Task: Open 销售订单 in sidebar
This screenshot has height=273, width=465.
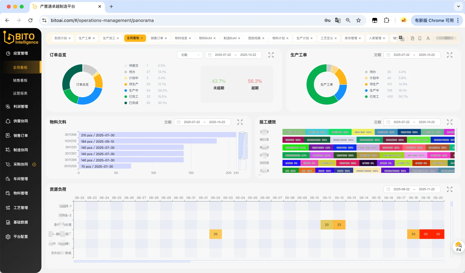Action: (21, 135)
